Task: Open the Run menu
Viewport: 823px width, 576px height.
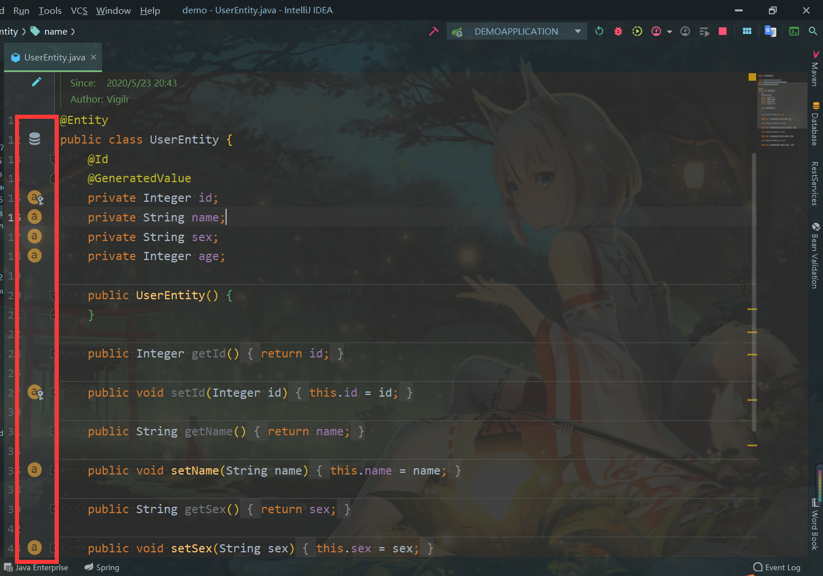Action: coord(21,10)
